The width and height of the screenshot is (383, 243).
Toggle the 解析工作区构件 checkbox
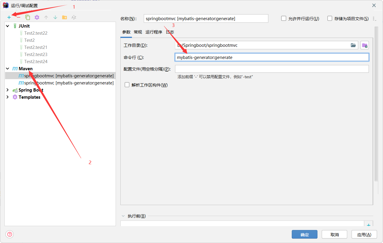pyautogui.click(x=127, y=85)
